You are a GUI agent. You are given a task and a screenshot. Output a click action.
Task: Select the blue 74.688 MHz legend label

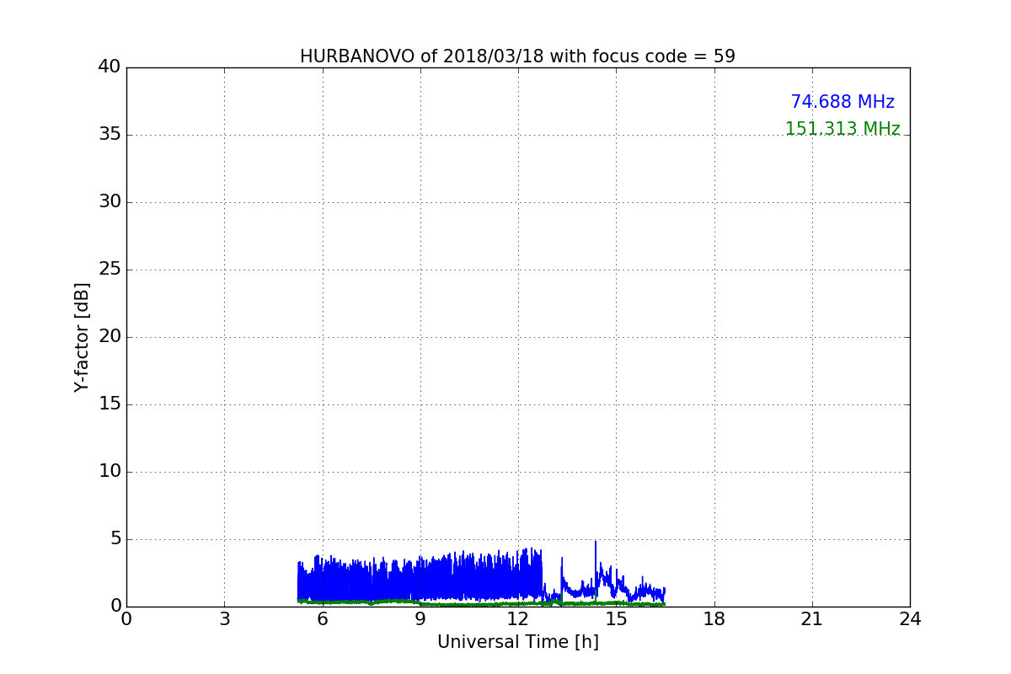842,102
